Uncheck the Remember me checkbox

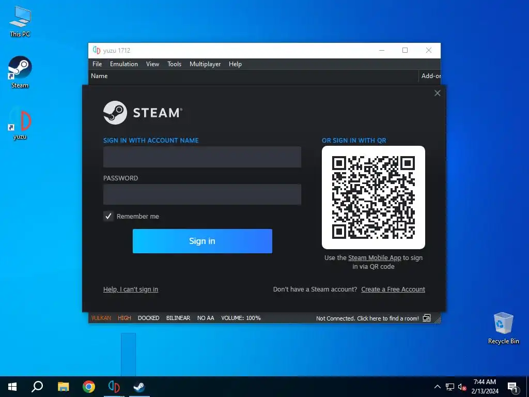(108, 216)
